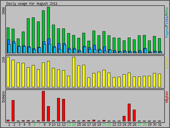The height and width of the screenshot is (128, 170).
Task: Click the green Hits legend text
Action: pyautogui.click(x=167, y=11)
